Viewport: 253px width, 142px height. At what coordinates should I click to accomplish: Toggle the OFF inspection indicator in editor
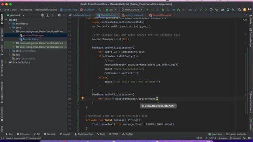245,21
